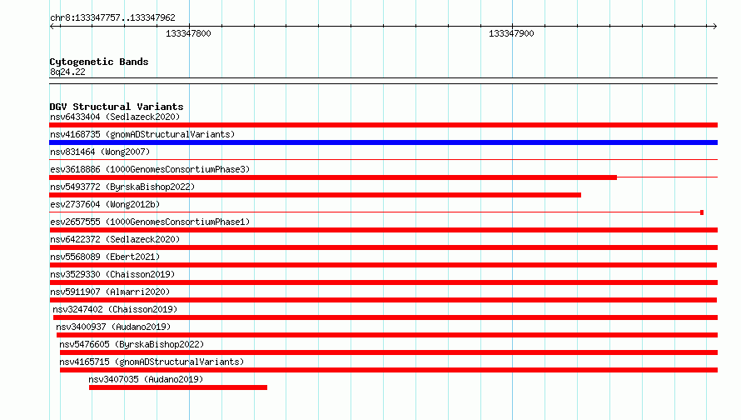Click the red bar under nsv3529330
This screenshot has height=420, width=741.
(383, 282)
